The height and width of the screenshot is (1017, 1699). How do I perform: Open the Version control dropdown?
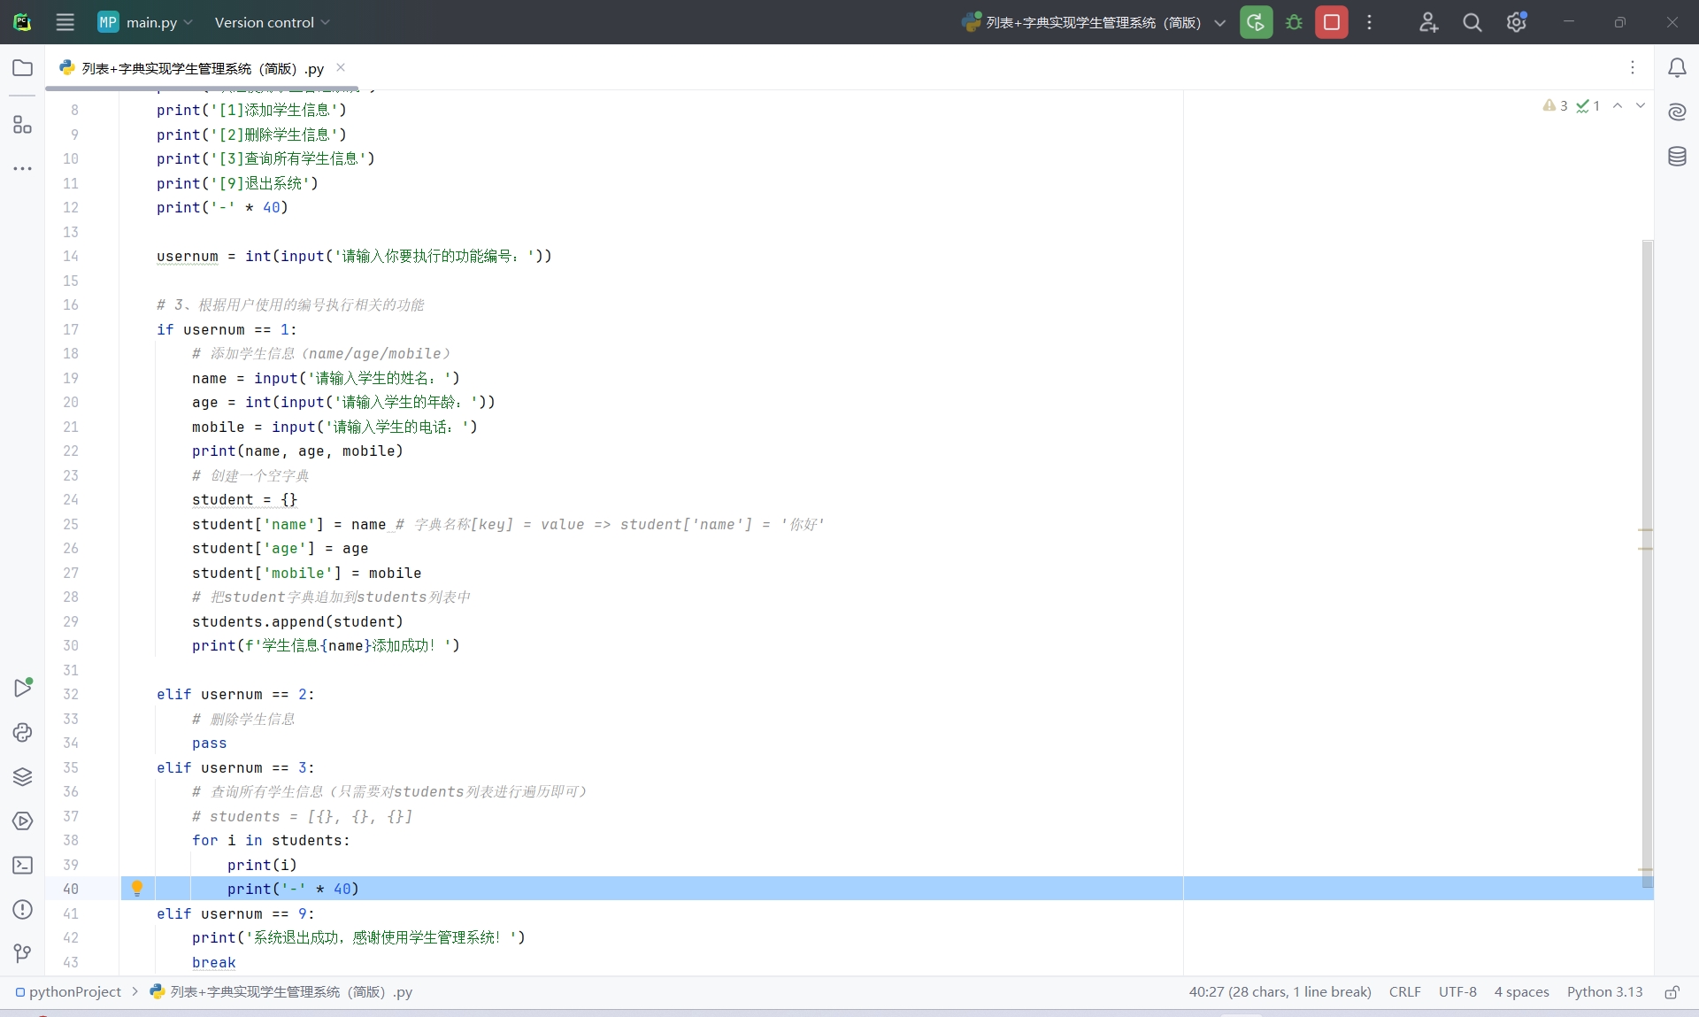click(x=272, y=22)
